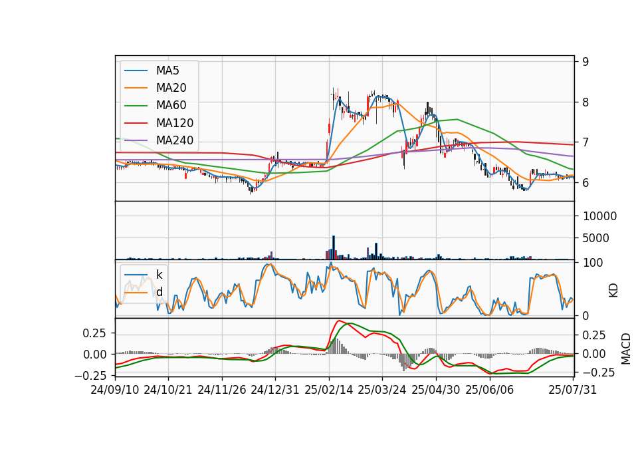Viewport: 638px width, 459px height.
Task: Click the MA120 legend label
Action: point(175,123)
